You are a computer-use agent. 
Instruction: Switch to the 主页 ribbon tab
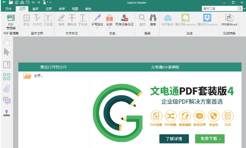click(x=22, y=9)
